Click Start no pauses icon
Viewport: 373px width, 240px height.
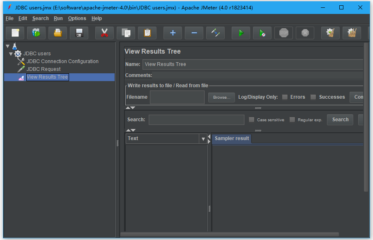pos(262,33)
